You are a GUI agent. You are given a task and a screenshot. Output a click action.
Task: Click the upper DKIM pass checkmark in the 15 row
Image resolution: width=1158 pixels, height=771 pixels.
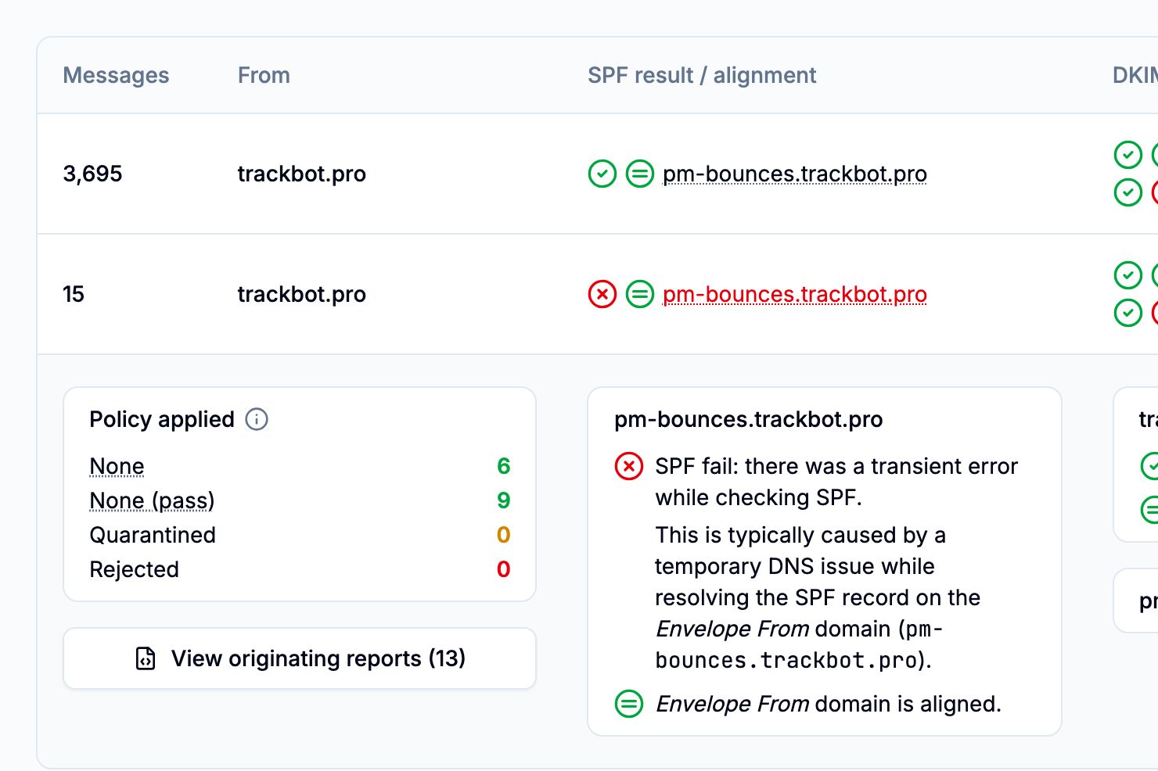point(1128,275)
